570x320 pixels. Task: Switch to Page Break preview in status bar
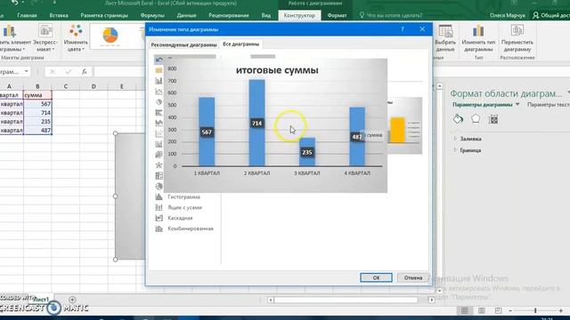point(498,310)
